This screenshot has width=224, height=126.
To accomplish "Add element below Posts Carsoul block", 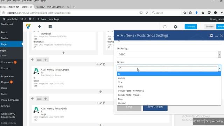I will (100, 92).
